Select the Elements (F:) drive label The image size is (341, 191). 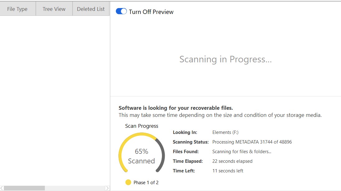click(x=225, y=132)
